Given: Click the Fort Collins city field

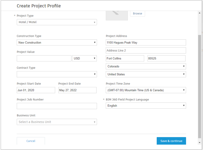Looking at the screenshot, I should [x=125, y=59].
